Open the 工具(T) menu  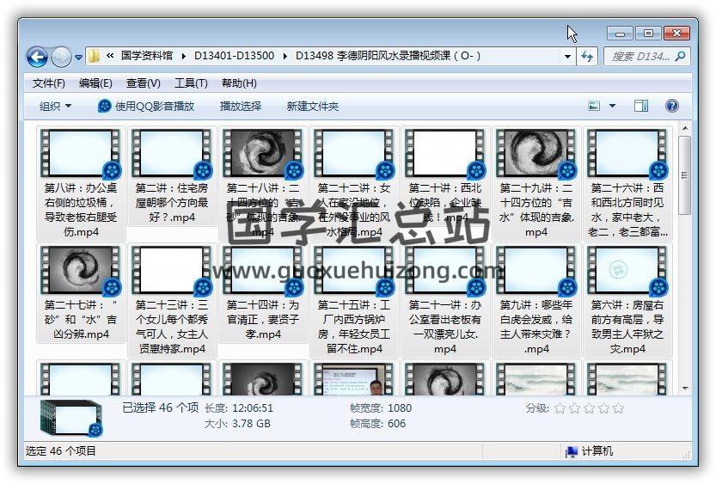point(192,83)
